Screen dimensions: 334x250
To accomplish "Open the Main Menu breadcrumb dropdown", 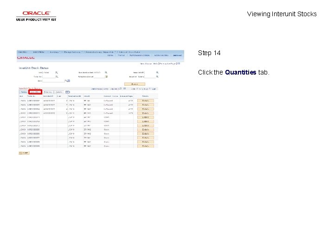I will pos(39,52).
